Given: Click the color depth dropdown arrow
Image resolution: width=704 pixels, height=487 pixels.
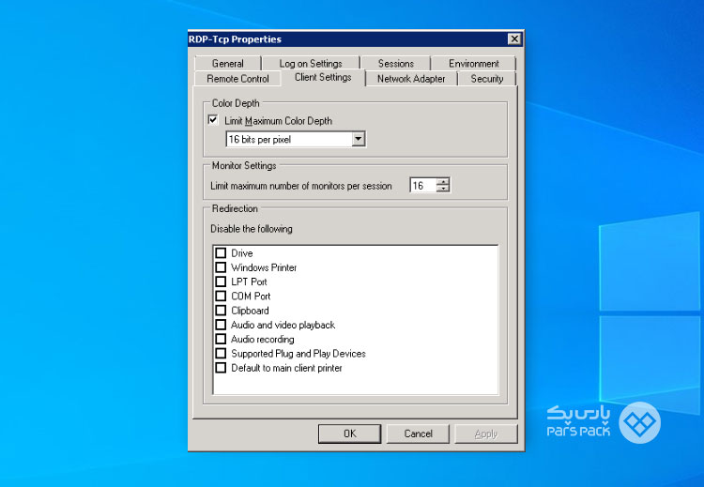Looking at the screenshot, I should (358, 139).
